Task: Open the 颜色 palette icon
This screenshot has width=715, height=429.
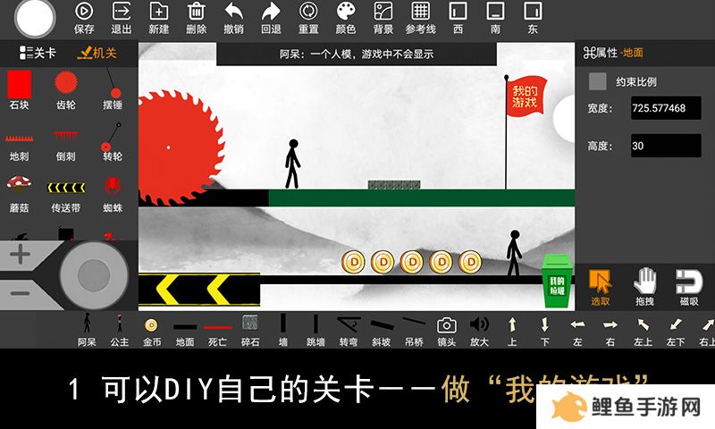Action: pyautogui.click(x=346, y=11)
